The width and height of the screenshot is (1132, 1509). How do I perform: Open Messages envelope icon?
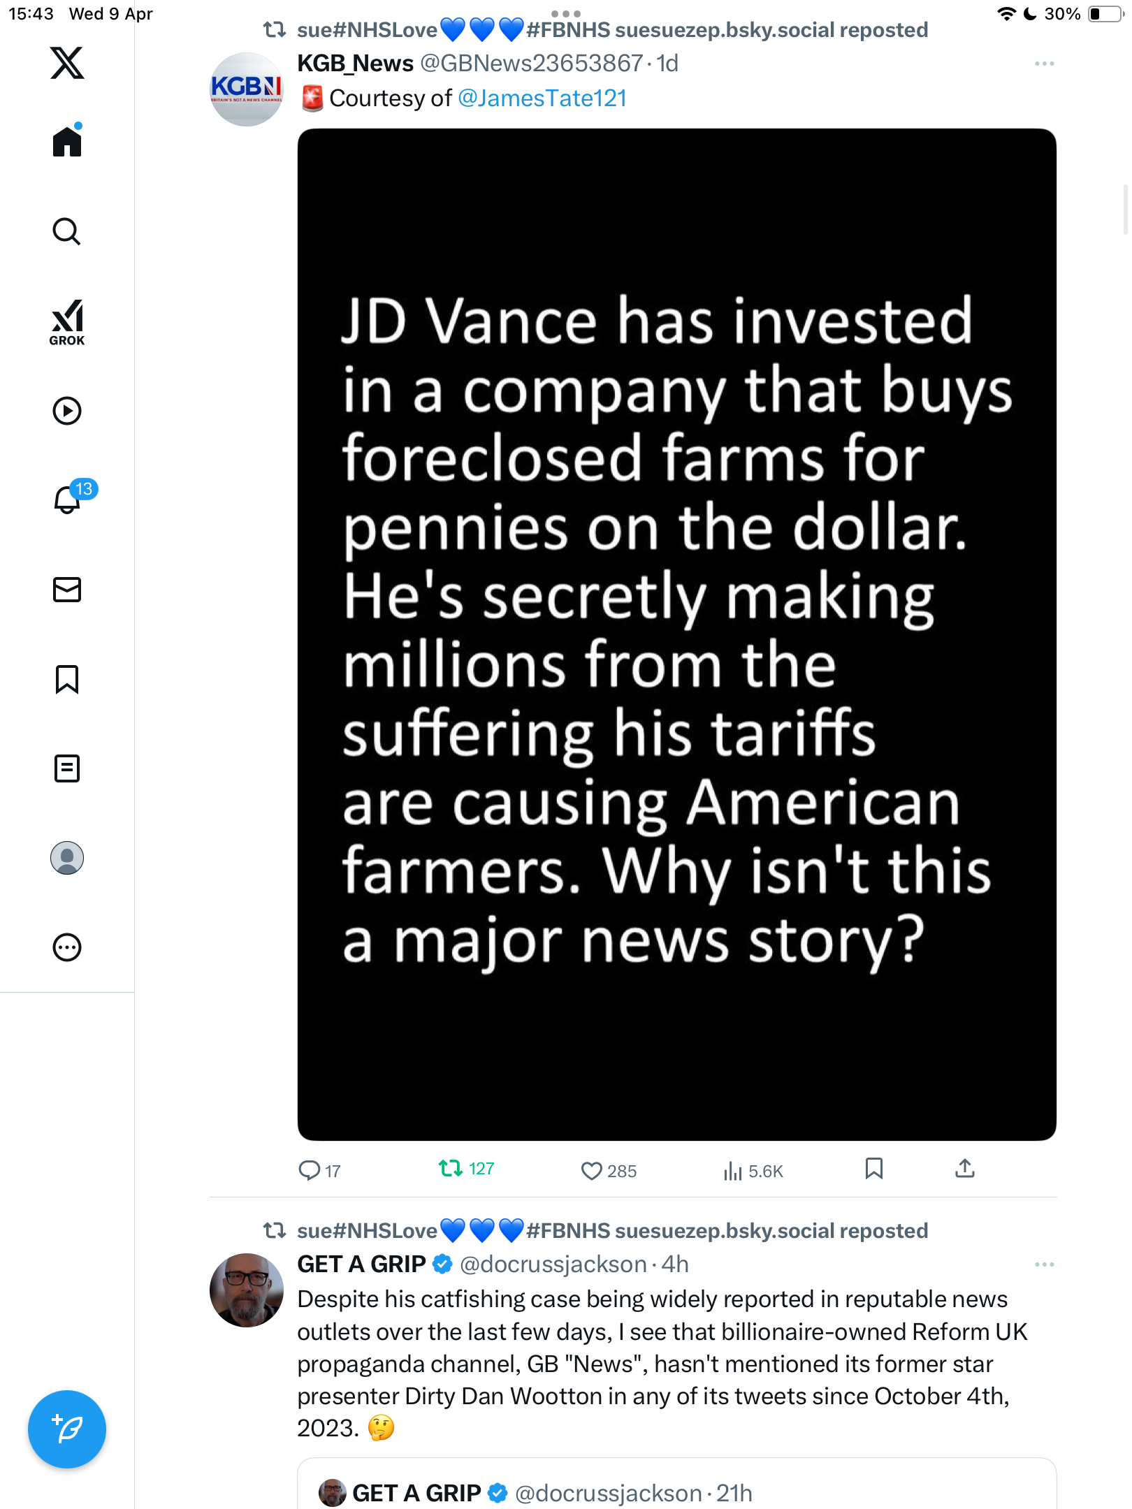(67, 590)
